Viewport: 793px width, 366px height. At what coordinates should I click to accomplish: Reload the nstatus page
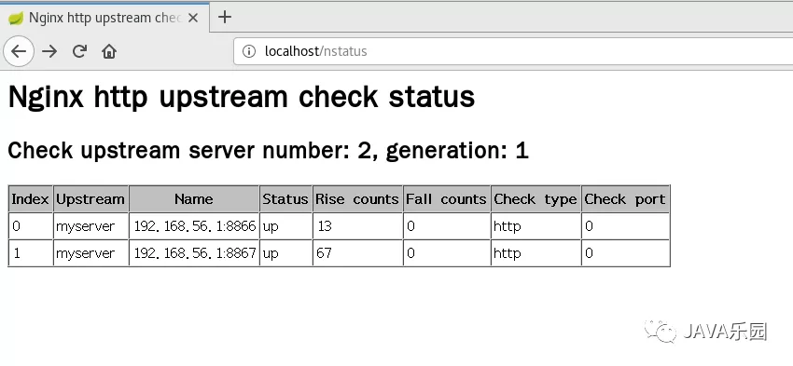tap(79, 51)
